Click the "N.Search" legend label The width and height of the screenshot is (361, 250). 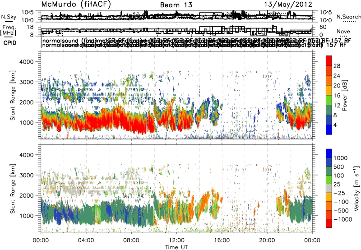coord(349,17)
